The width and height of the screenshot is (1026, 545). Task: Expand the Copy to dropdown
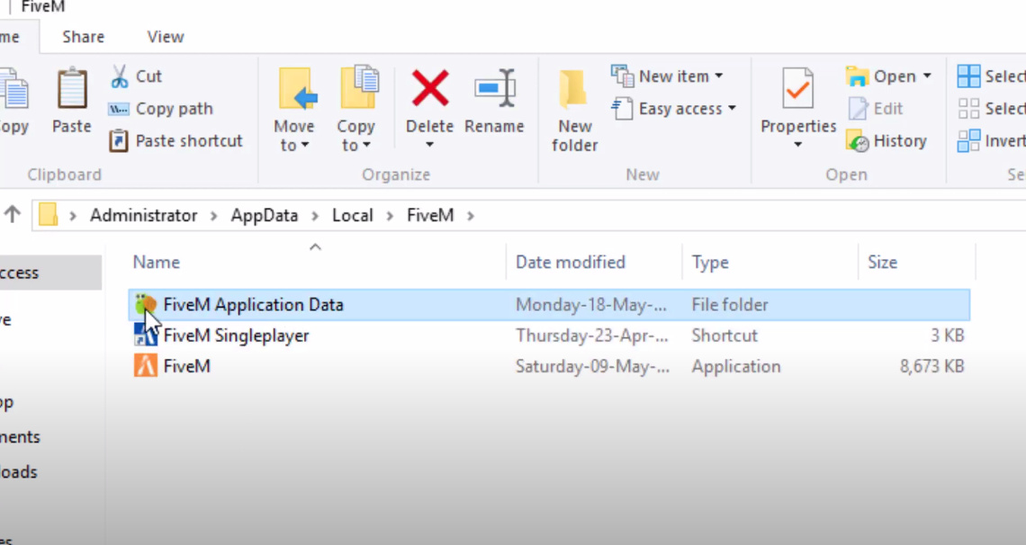click(x=355, y=145)
